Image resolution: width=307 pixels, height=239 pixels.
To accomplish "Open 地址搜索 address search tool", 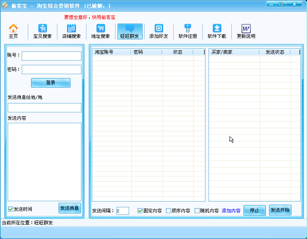I will point(100,31).
